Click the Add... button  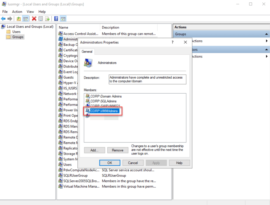pyautogui.click(x=94, y=150)
